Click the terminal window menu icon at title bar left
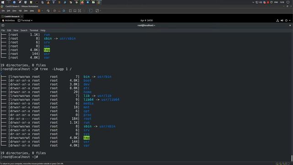This screenshot has height=165, width=293. (3, 25)
